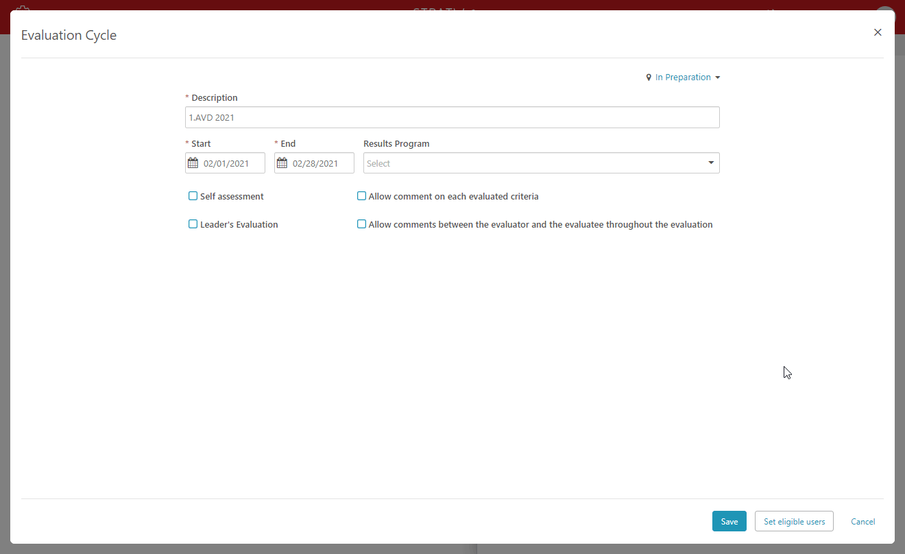The width and height of the screenshot is (905, 554).
Task: Click Set eligible users button
Action: click(794, 522)
